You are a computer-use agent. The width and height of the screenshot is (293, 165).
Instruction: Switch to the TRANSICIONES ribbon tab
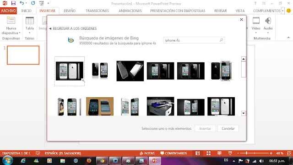click(x=97, y=11)
